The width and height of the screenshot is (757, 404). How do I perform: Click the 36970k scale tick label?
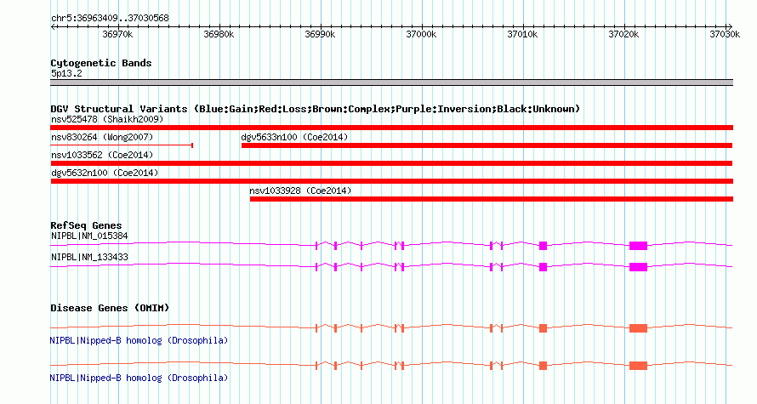117,34
